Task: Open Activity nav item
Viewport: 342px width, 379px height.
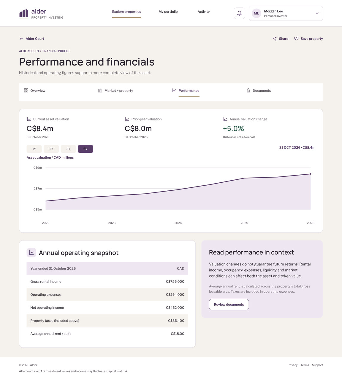Action: pyautogui.click(x=204, y=12)
